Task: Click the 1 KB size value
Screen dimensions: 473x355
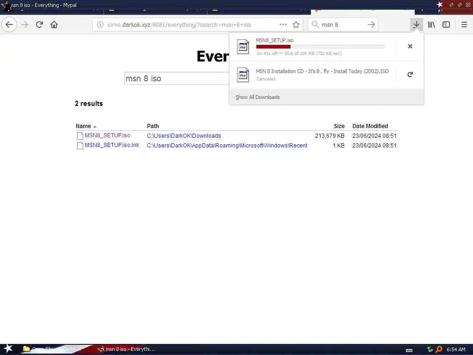Action: (339, 146)
